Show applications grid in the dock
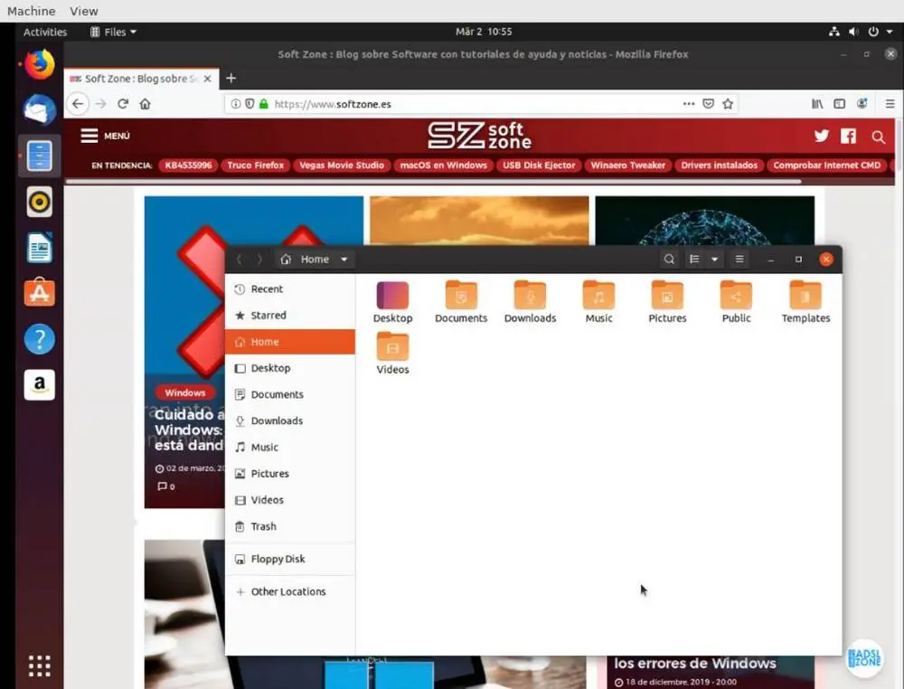 pos(39,665)
